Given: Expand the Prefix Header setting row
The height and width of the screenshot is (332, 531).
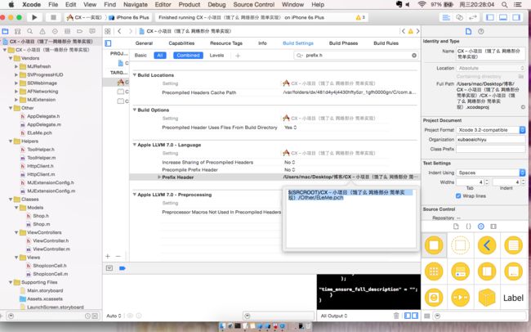Looking at the screenshot, I should point(158,177).
